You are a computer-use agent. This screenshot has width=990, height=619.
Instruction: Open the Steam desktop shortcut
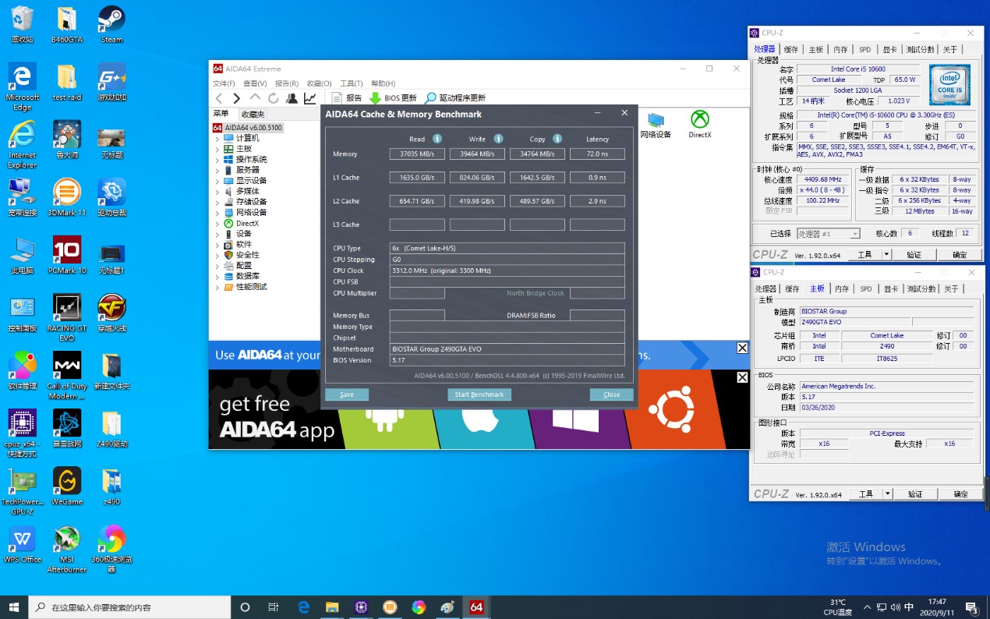(x=111, y=24)
